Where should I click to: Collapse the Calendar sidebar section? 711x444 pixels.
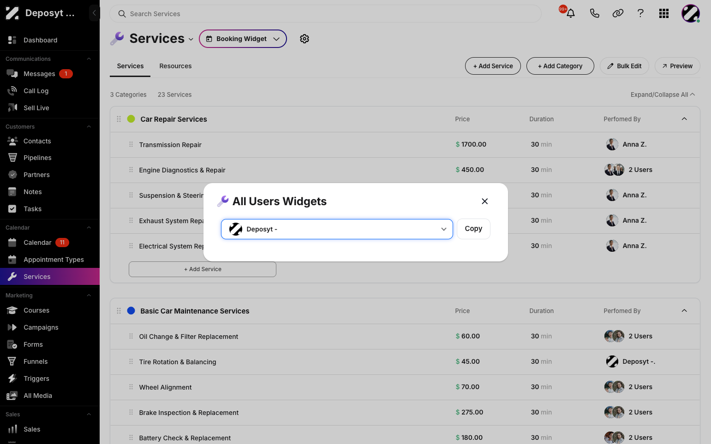(x=89, y=228)
